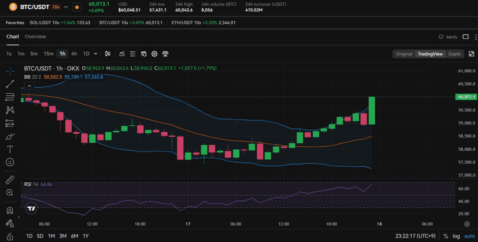
Task: Open the Alerts panel
Action: (448, 37)
